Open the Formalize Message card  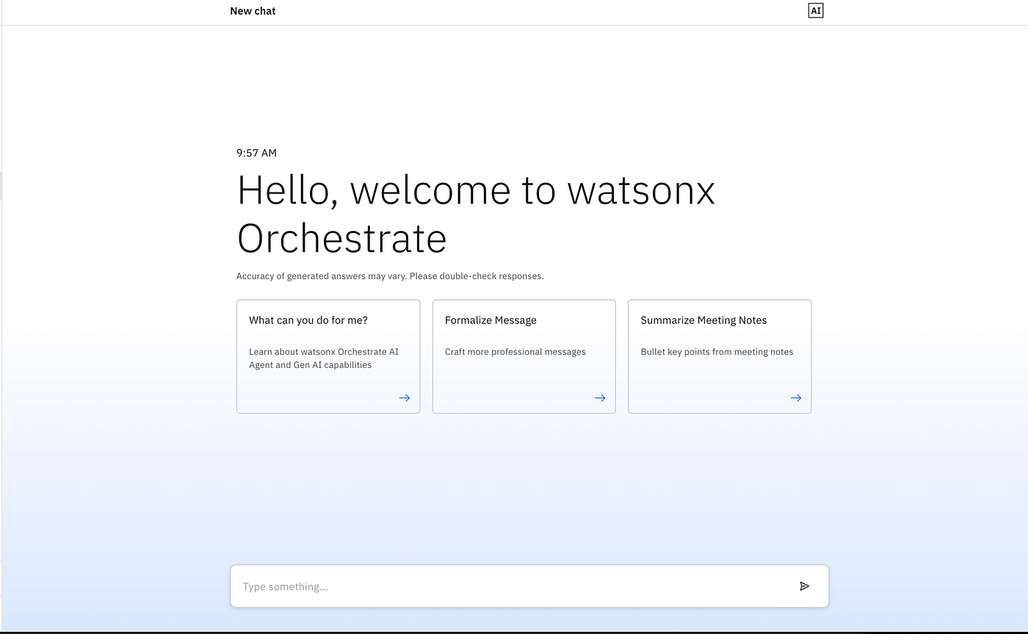pos(524,356)
